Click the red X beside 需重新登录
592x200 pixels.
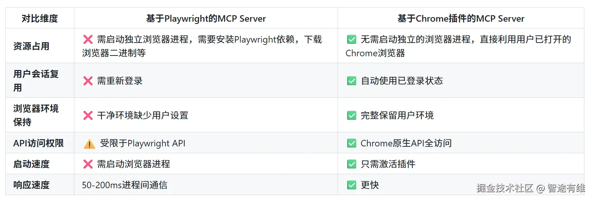click(x=88, y=81)
